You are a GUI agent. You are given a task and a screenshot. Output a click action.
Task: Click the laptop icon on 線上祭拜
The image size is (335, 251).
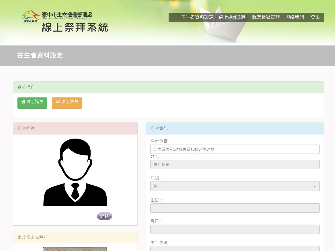coord(58,102)
